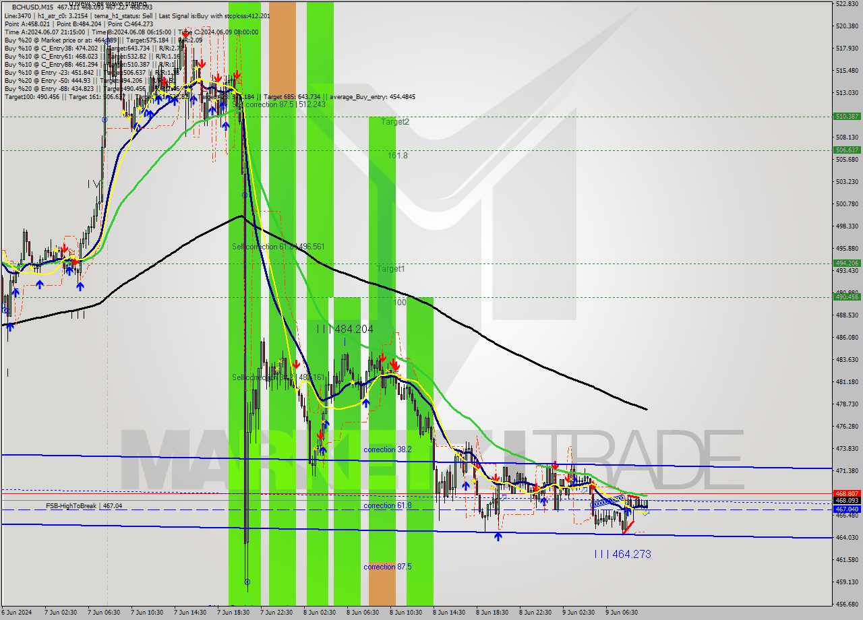Click the '8 Jun 22:30' time axis label
The width and height of the screenshot is (863, 620).
(535, 613)
